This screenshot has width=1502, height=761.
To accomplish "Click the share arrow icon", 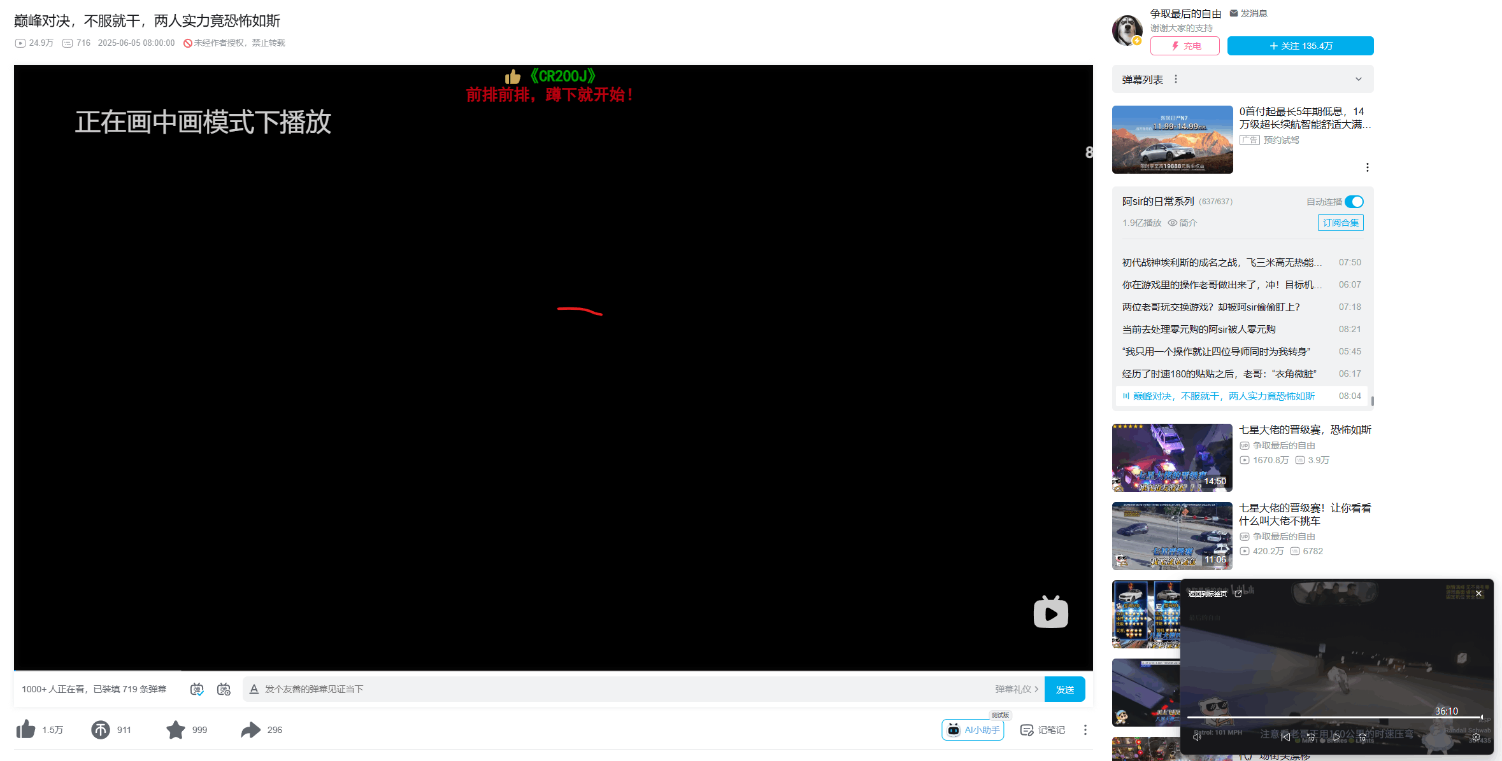I will [250, 729].
